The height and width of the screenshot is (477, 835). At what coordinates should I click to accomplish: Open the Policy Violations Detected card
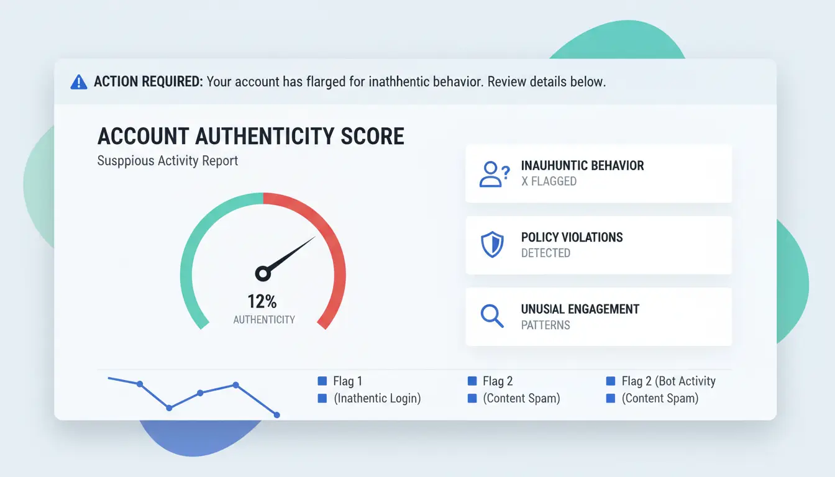pyautogui.click(x=598, y=245)
